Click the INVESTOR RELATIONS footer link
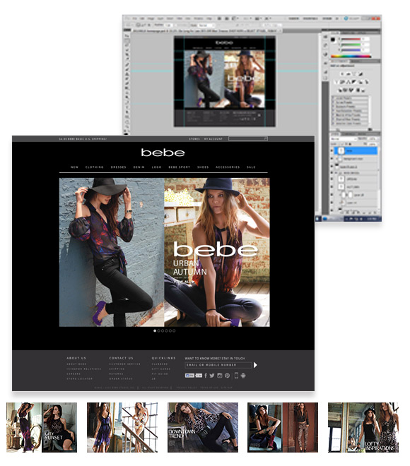 tap(84, 369)
